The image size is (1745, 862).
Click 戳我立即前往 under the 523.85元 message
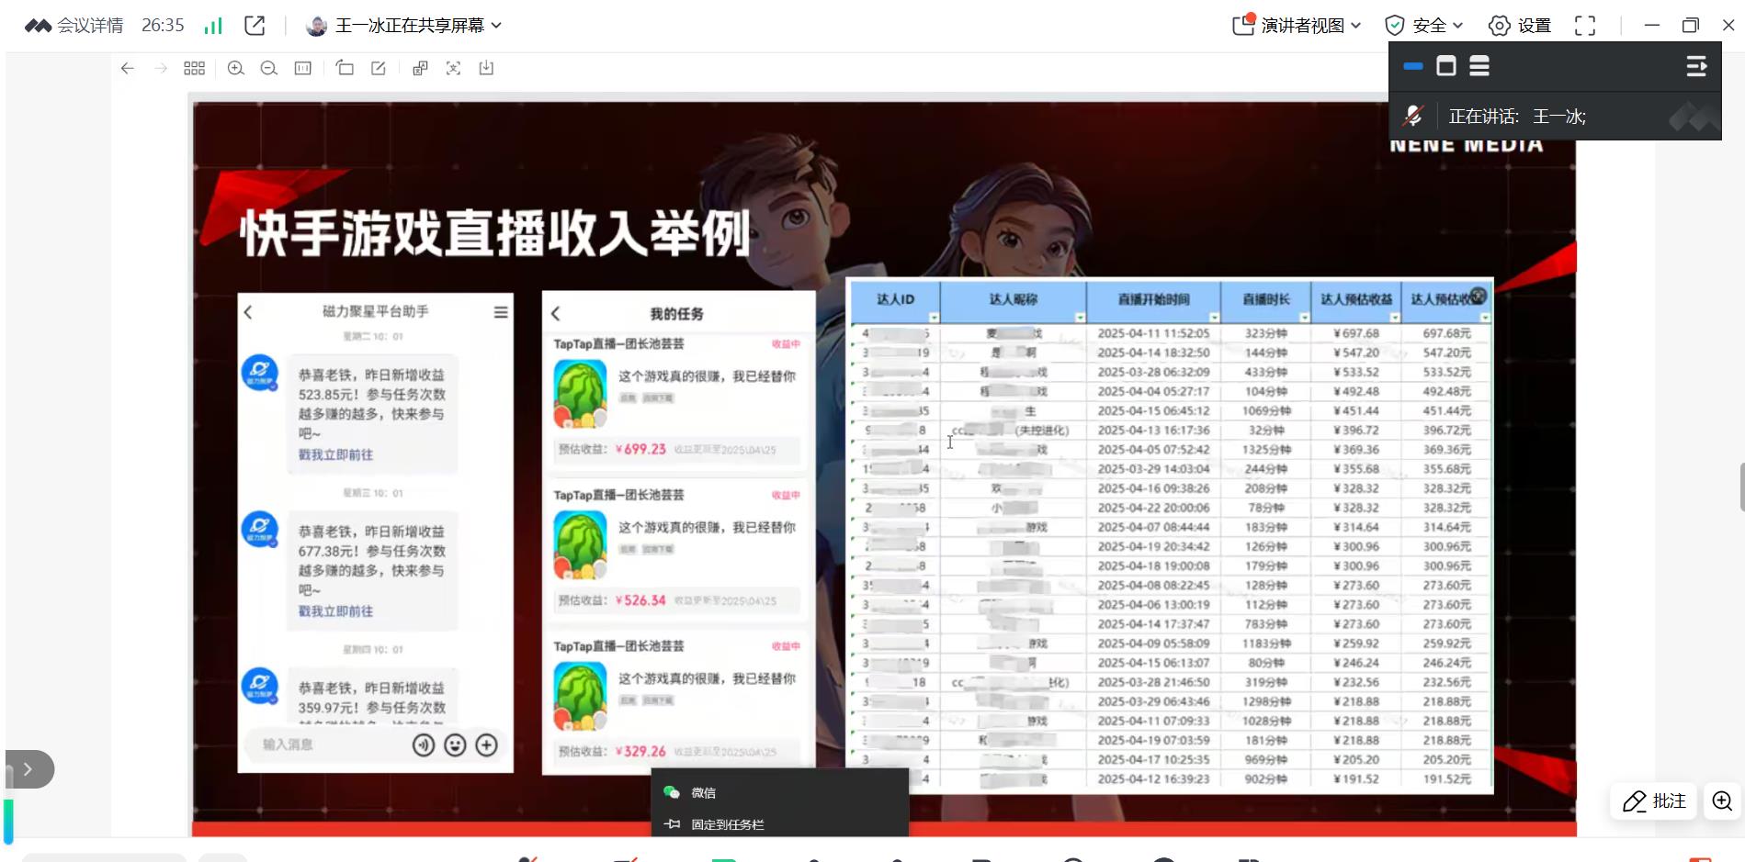335,454
